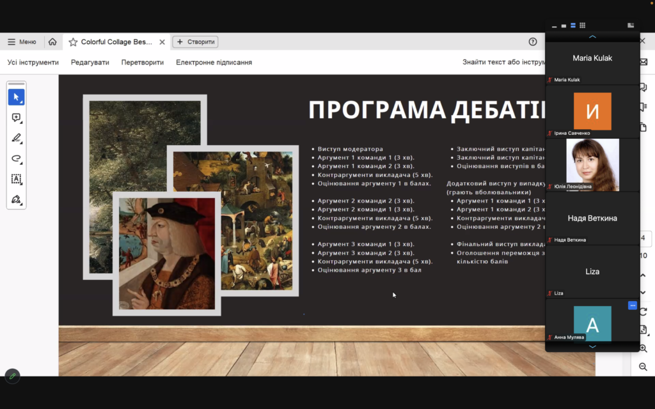Click 'кількістю балів' text
The width and height of the screenshot is (655, 409).
(482, 261)
